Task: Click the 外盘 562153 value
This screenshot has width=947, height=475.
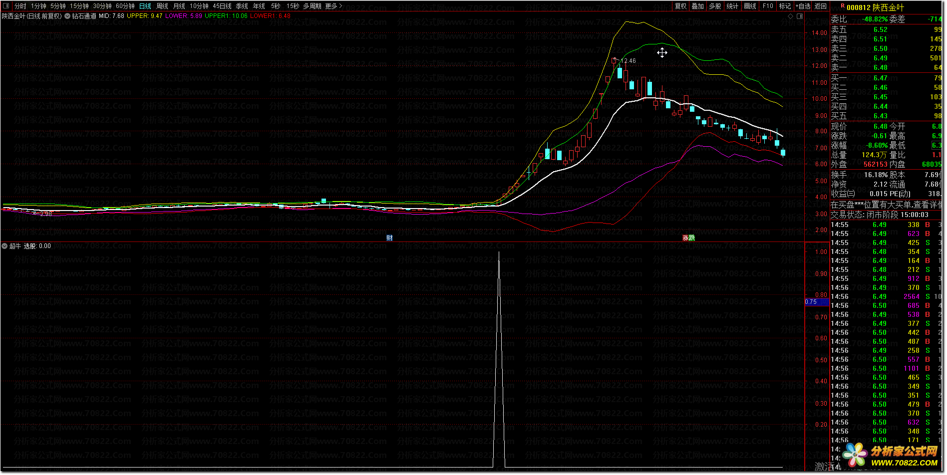Action: coord(876,164)
